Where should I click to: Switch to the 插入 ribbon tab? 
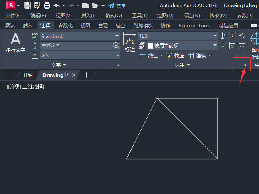coord(28,26)
